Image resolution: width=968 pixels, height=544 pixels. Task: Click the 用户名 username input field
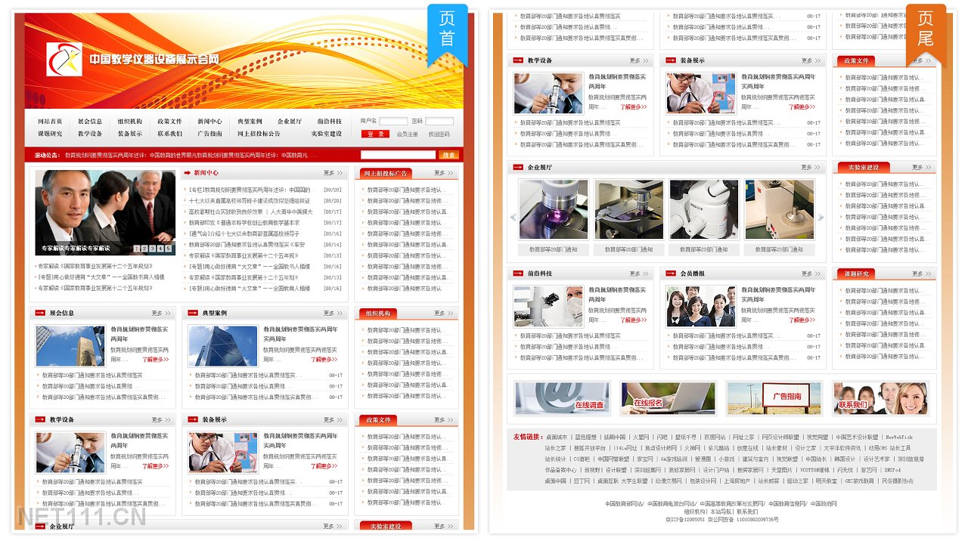click(393, 122)
